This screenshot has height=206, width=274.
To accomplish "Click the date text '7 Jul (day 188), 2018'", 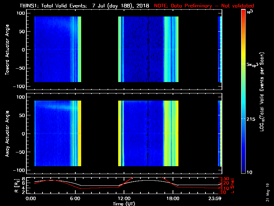I will tap(121, 6).
